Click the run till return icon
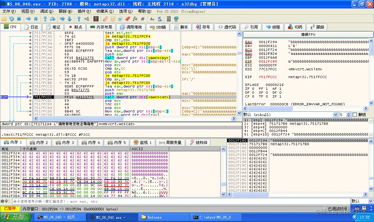This screenshot has width=374, height=222. (x=79, y=19)
